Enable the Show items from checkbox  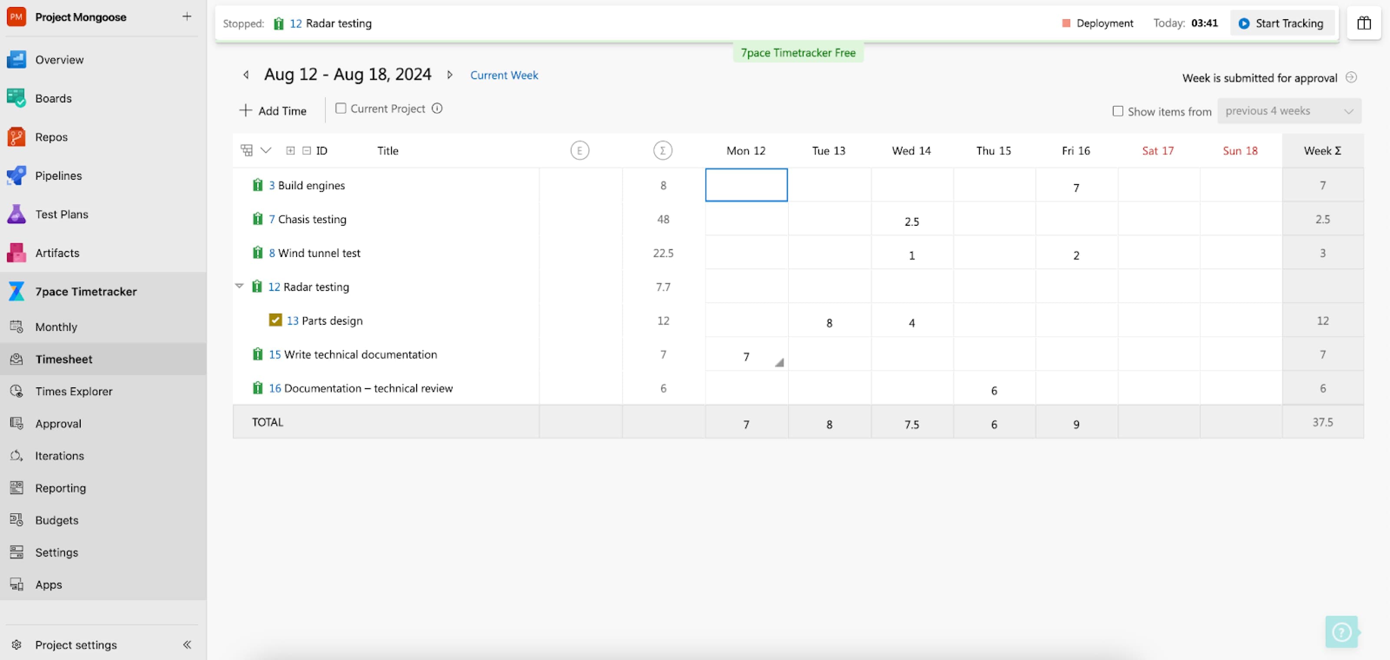click(1118, 111)
